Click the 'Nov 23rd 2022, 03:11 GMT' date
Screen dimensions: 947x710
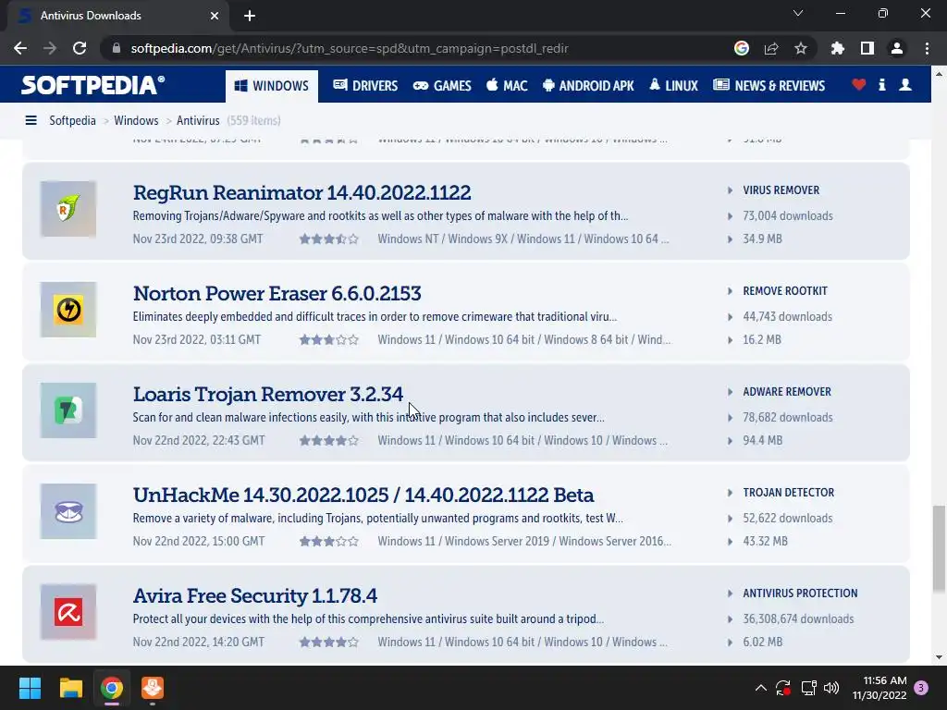(197, 340)
